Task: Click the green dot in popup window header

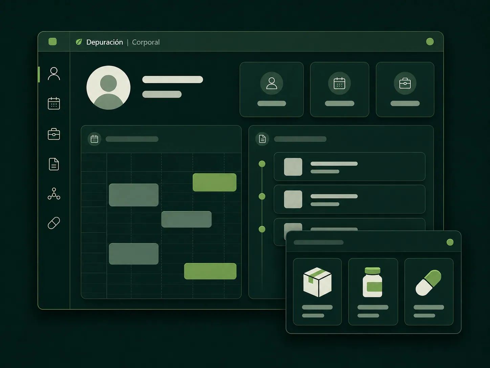Action: 450,242
